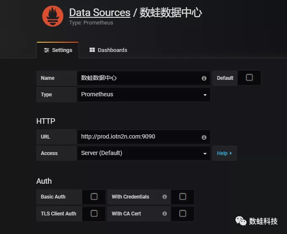Enable the With CA Cert checkbox
Screen dimensions: 287x234
click(x=182, y=213)
